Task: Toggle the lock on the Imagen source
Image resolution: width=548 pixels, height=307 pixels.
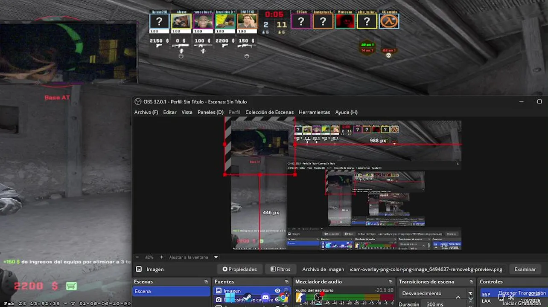Action: click(x=286, y=291)
